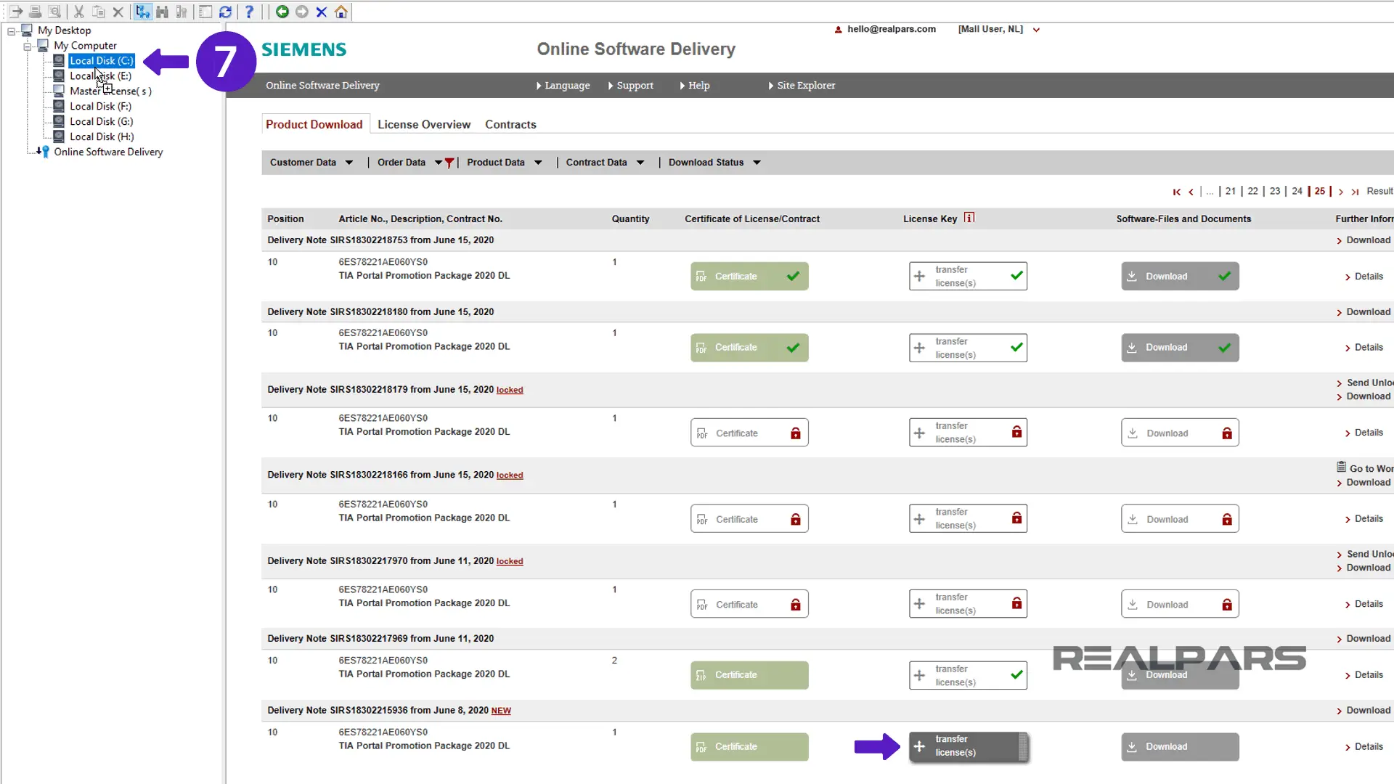Click the SIEMENS logo
1394x784 pixels.
point(304,49)
